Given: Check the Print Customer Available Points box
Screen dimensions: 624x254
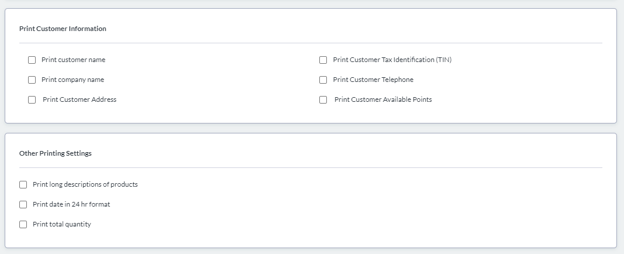Looking at the screenshot, I should 323,99.
